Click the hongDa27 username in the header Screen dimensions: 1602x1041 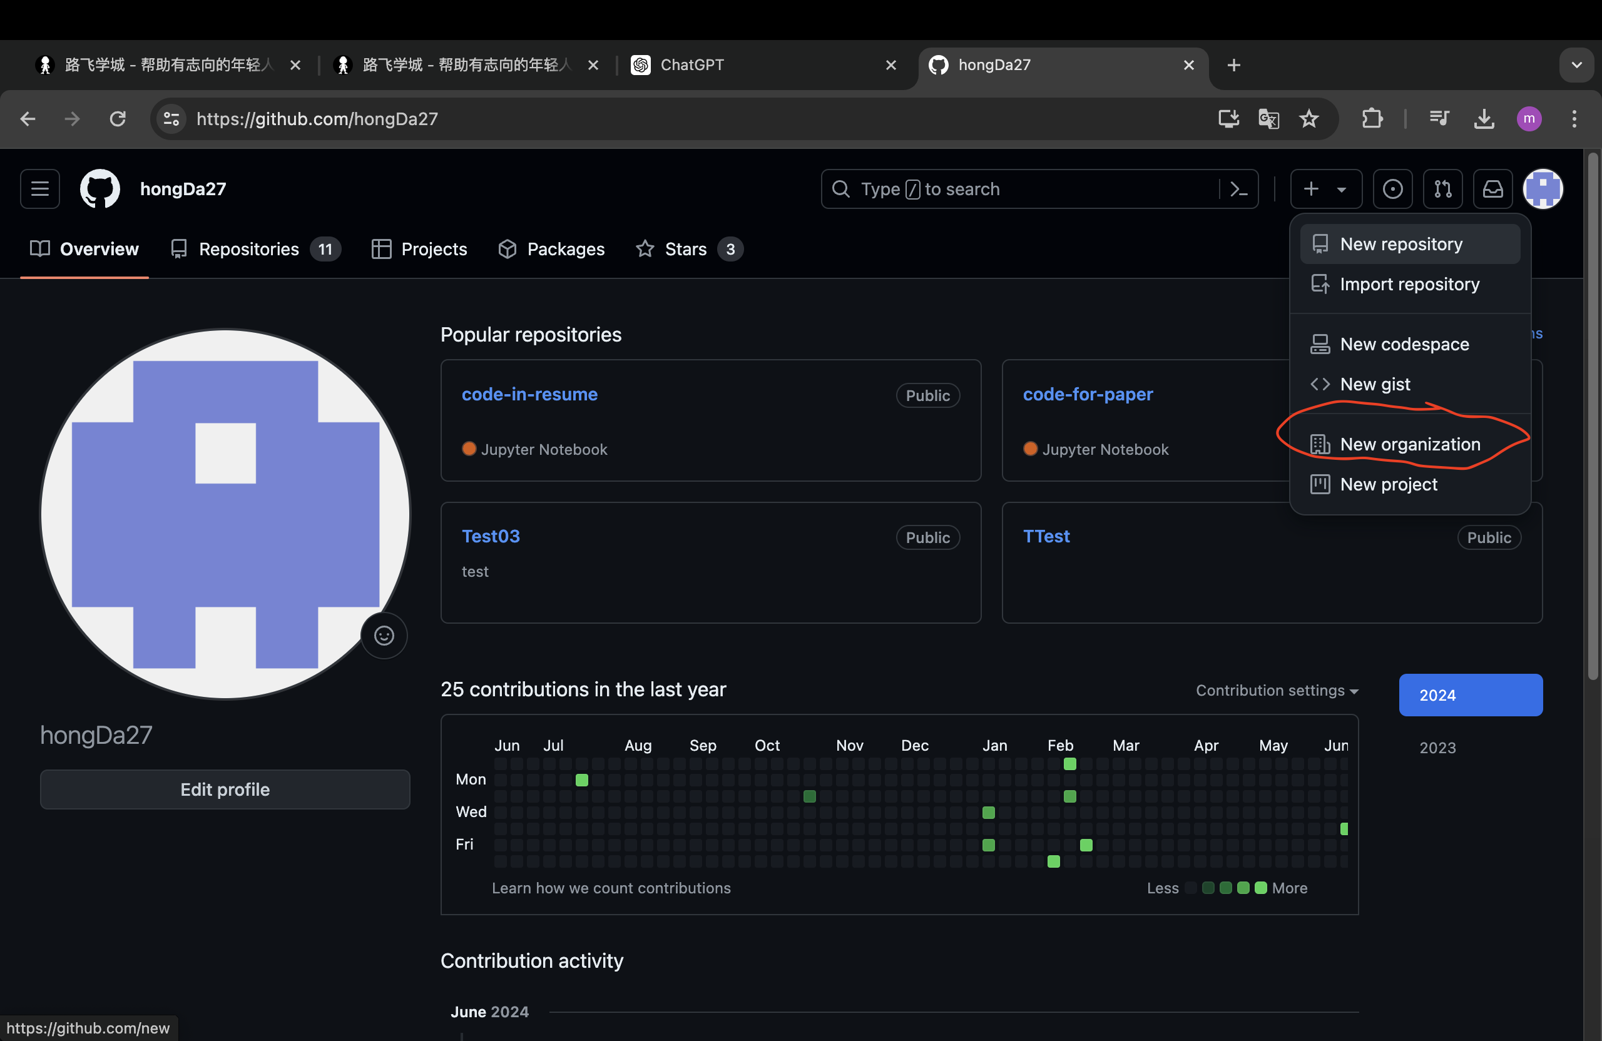[x=183, y=189]
